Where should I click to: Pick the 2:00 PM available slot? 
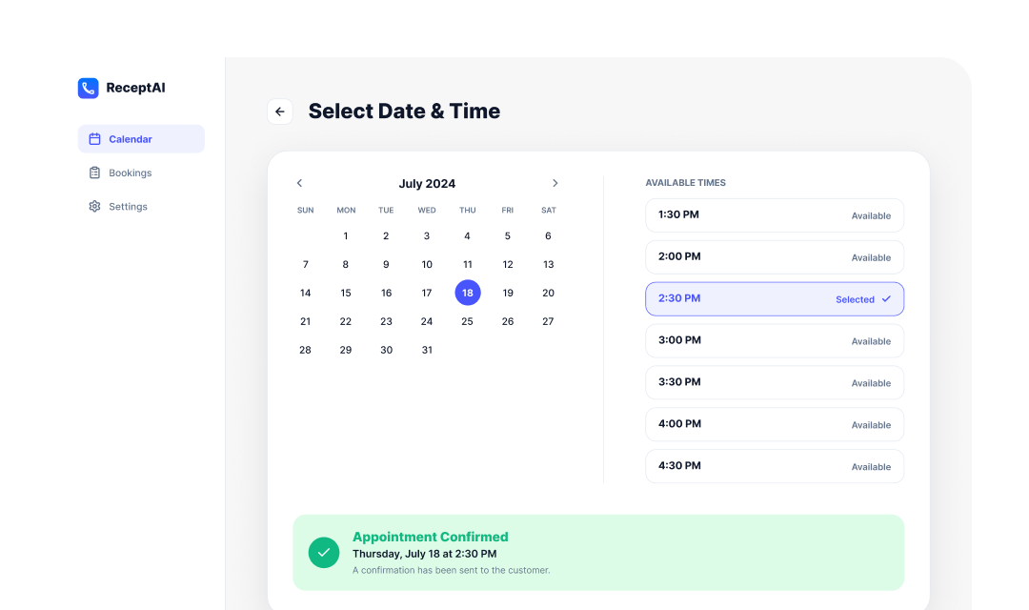point(775,257)
